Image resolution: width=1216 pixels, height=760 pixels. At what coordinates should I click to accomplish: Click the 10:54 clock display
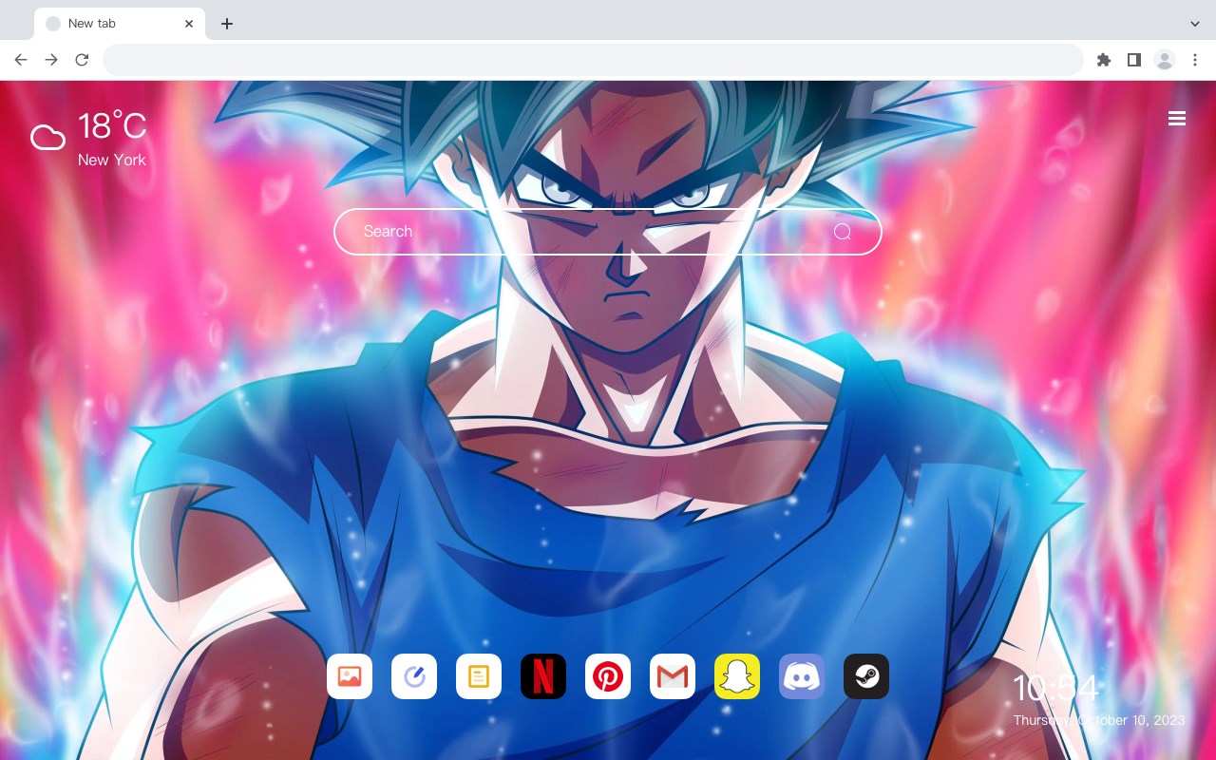coord(1055,688)
